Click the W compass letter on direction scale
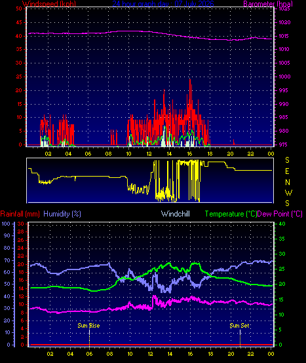Image resolution: width=306 pixels, height=363 pixels. [288, 192]
